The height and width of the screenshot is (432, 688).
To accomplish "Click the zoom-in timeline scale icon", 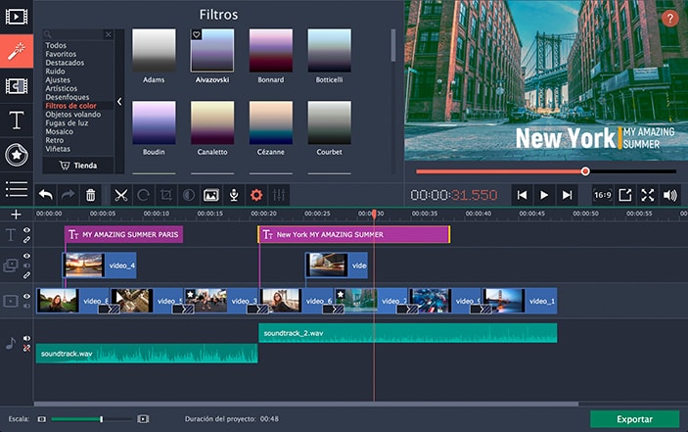I will tap(143, 419).
